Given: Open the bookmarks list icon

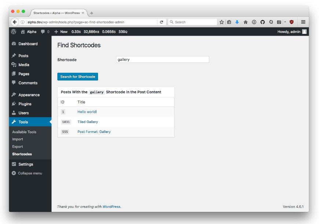Looking at the screenshot, I should (229, 22).
